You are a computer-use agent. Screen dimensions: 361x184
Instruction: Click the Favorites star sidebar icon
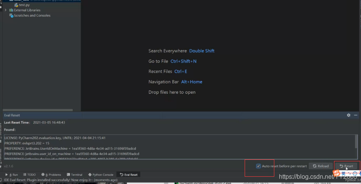click(1, 166)
